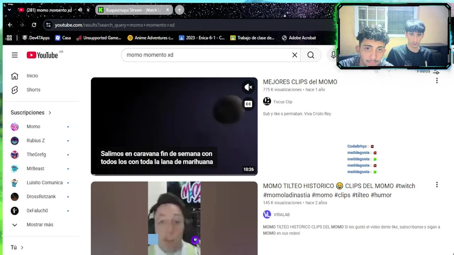
Task: Open the Focus Clip channel avatar
Action: (x=267, y=102)
